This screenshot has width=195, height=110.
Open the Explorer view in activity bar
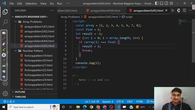5,12
